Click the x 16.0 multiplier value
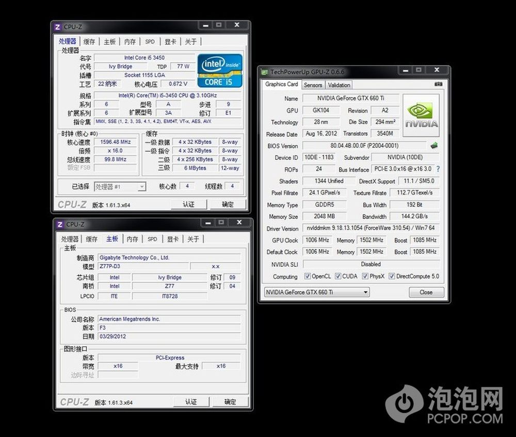Screen dimensions: 516x437 click(116, 150)
